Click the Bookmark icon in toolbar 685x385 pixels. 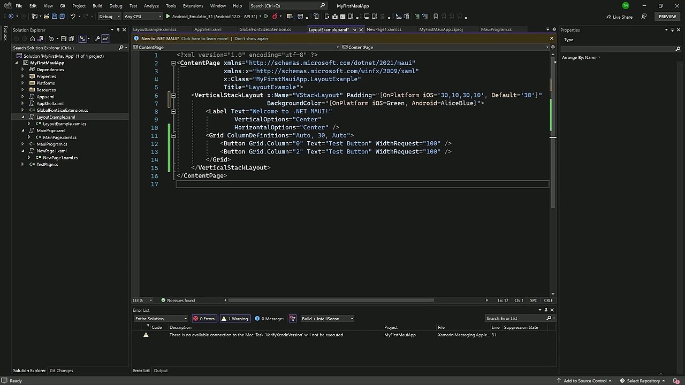click(x=436, y=16)
